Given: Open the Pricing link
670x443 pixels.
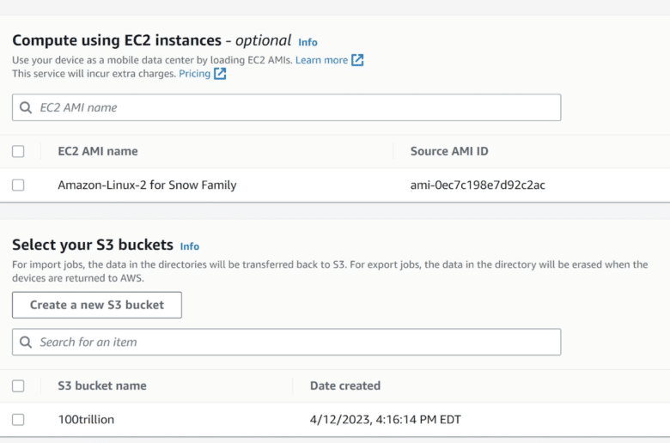Looking at the screenshot, I should (x=194, y=74).
